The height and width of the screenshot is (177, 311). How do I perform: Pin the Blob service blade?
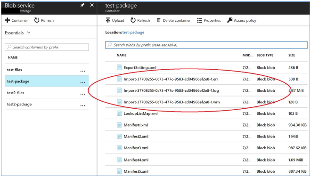coord(82,5)
